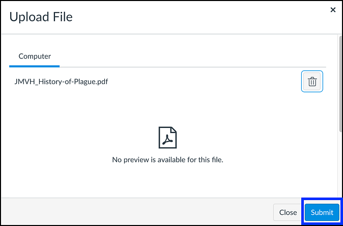Remove JMVH_History-of-Plague.pdf using the trash can
The height and width of the screenshot is (226, 343).
pos(312,81)
